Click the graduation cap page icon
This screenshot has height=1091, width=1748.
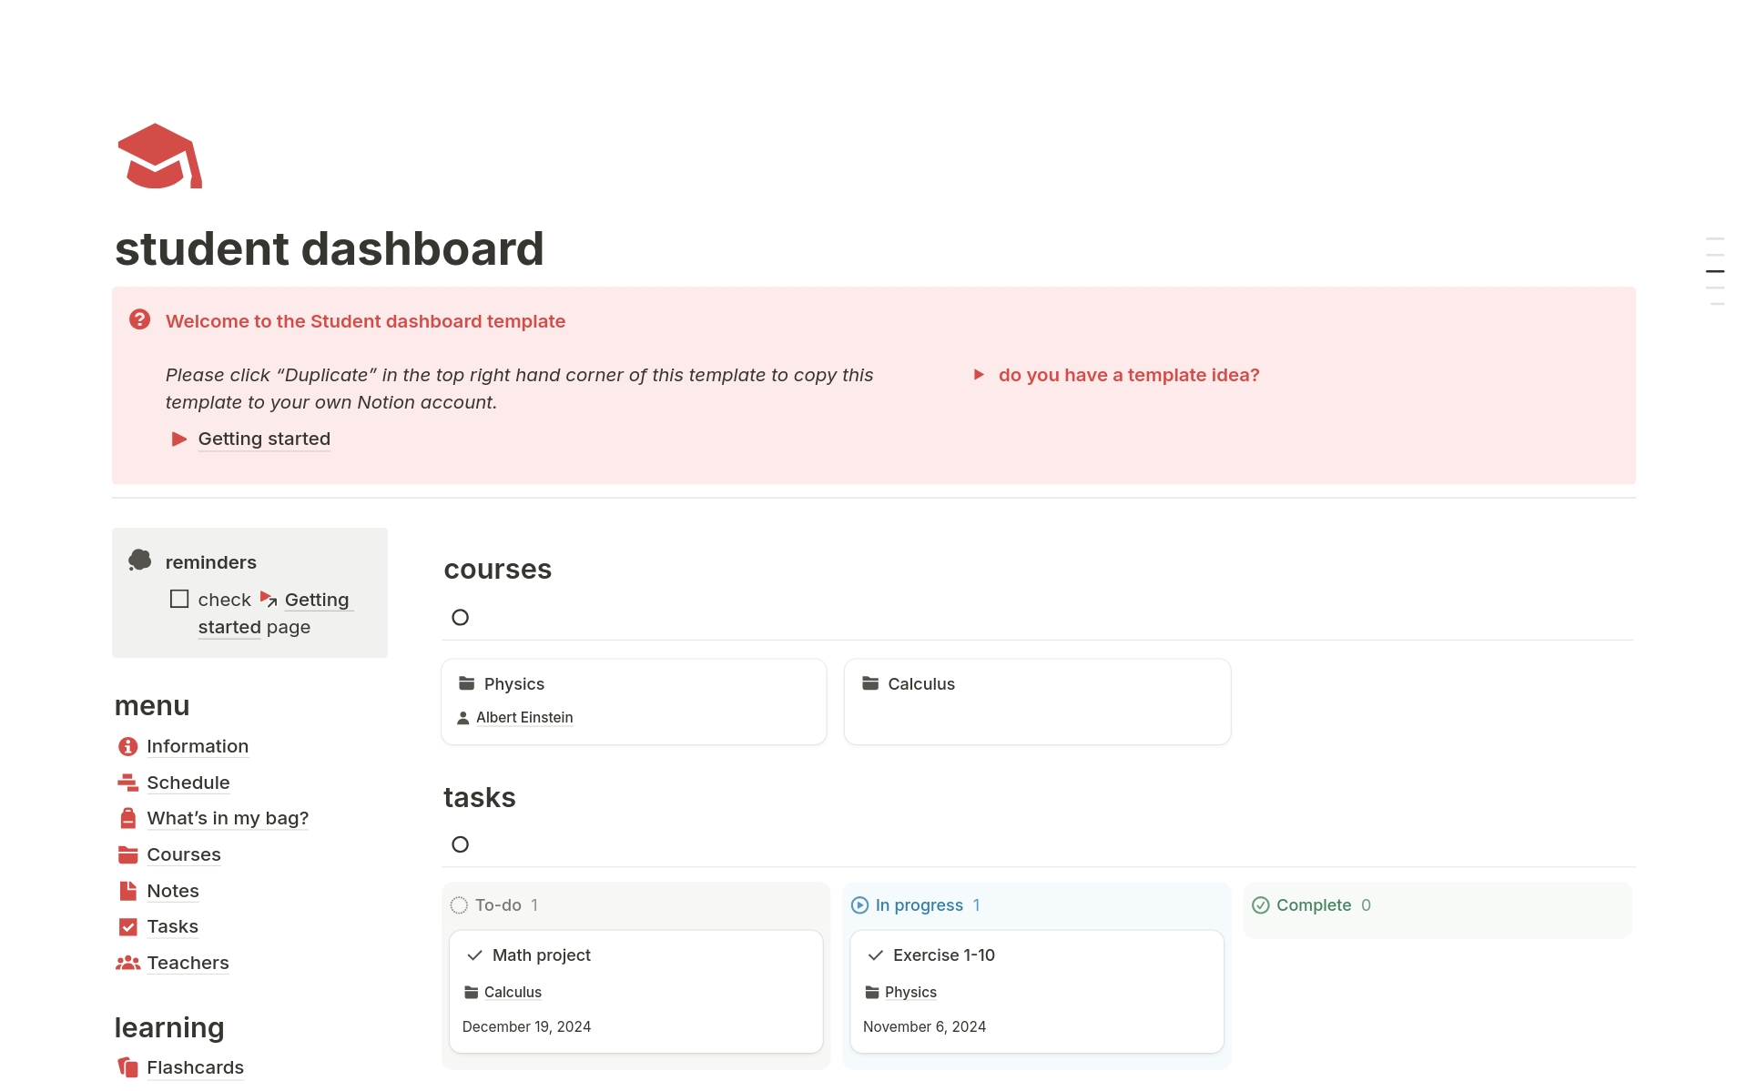tap(158, 157)
